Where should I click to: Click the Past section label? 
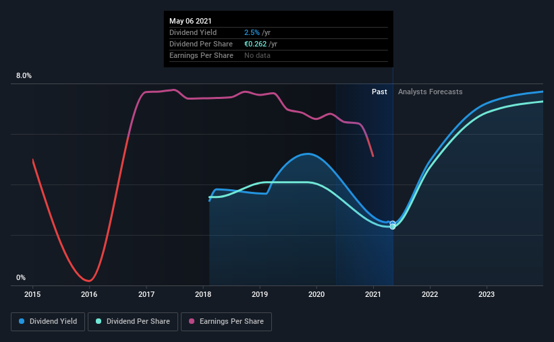tap(379, 92)
